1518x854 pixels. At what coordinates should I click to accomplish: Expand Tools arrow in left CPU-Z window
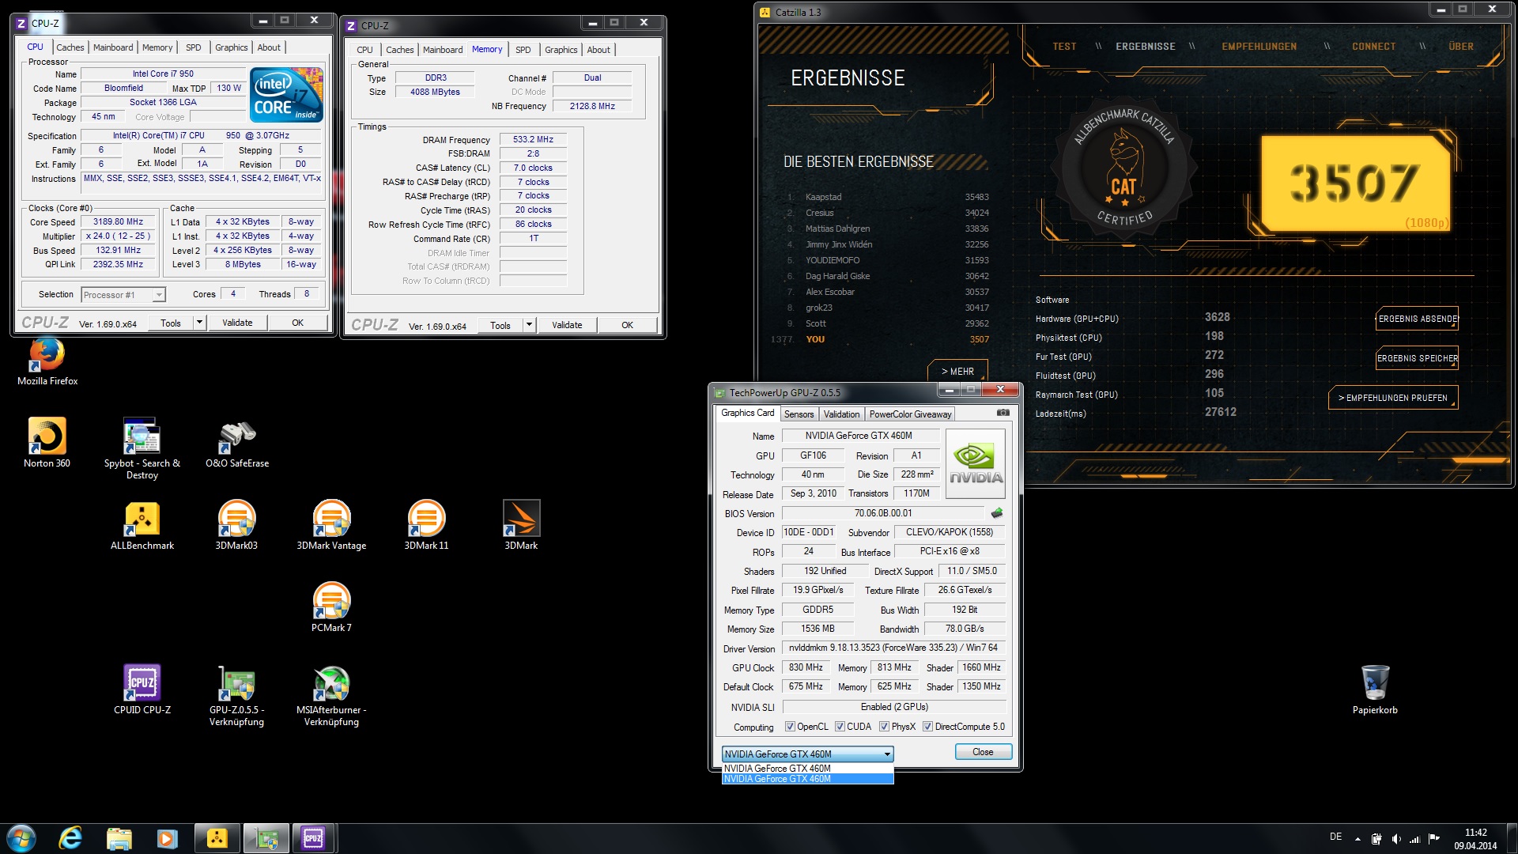[199, 323]
